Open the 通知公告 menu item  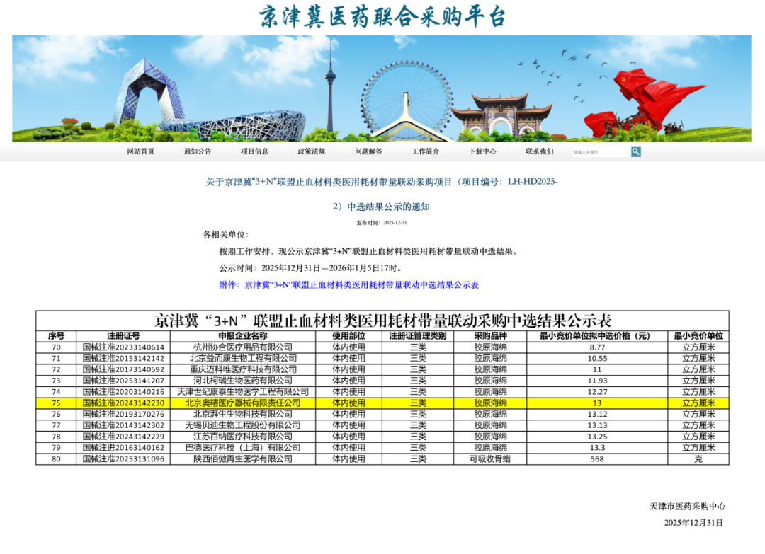(x=198, y=151)
